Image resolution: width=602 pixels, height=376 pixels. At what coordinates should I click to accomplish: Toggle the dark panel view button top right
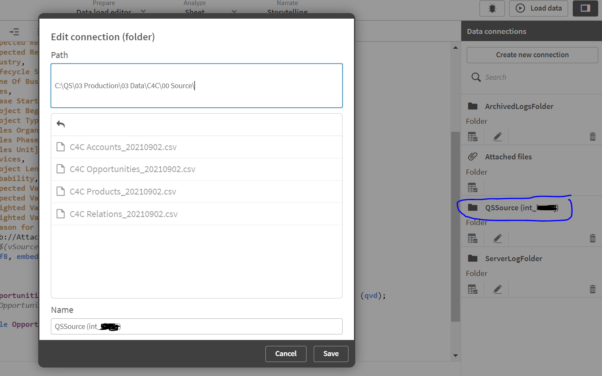[585, 8]
